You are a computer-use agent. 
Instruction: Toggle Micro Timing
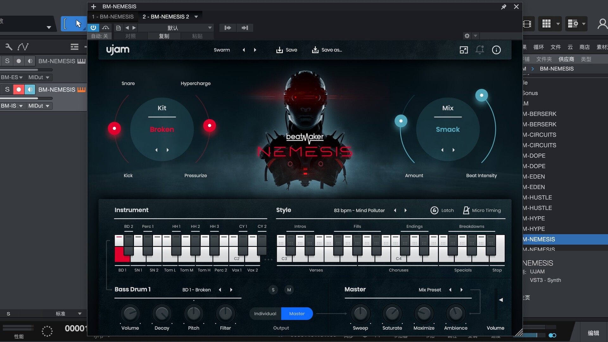coord(482,210)
